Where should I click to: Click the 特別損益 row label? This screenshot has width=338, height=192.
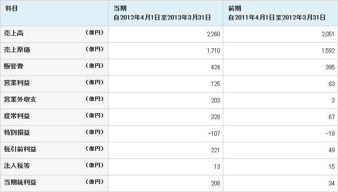(17, 133)
